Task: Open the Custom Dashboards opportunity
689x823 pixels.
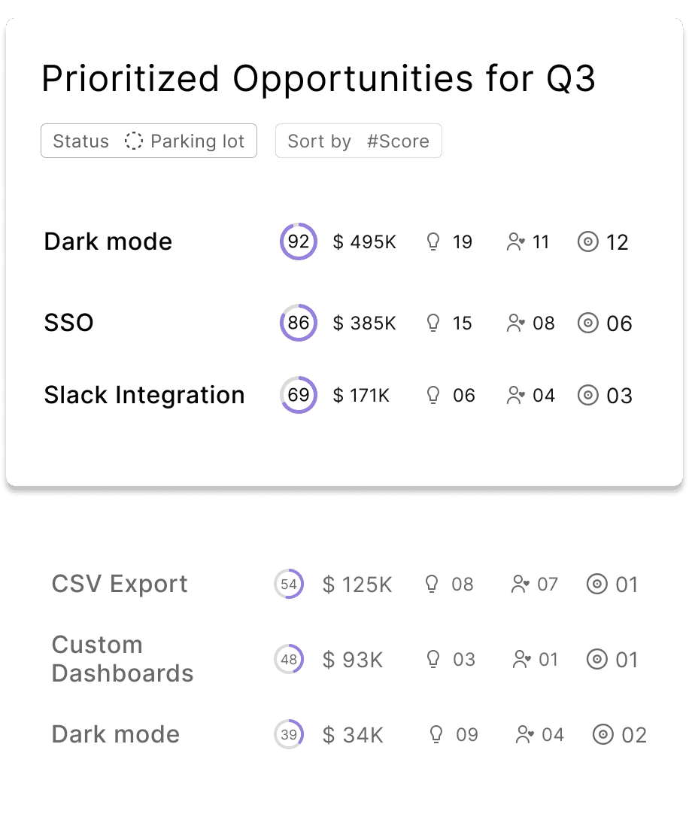Action: click(x=123, y=659)
